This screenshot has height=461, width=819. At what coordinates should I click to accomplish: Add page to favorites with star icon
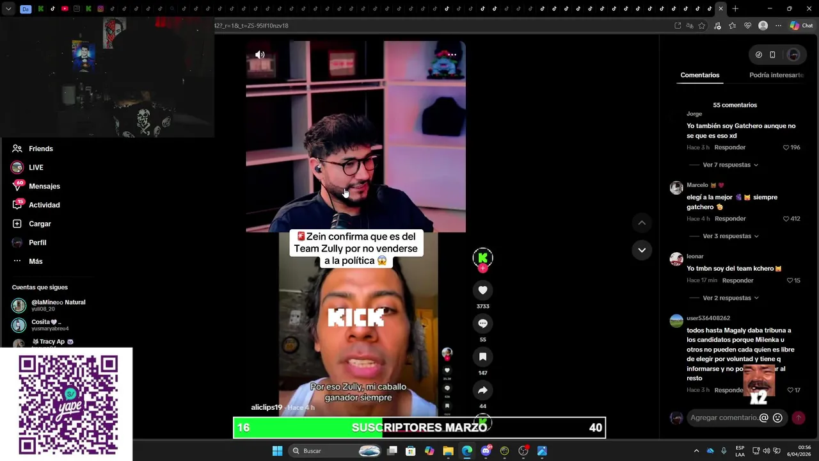pyautogui.click(x=702, y=26)
